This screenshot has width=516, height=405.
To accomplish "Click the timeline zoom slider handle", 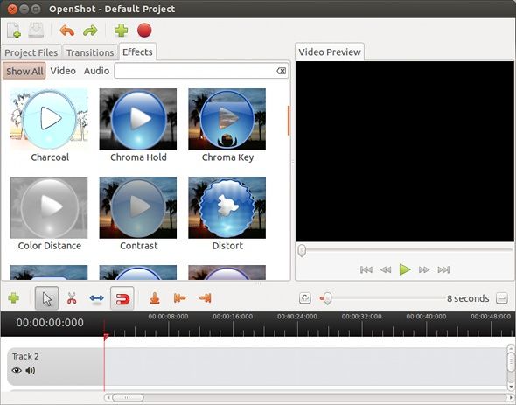I will pos(327,298).
